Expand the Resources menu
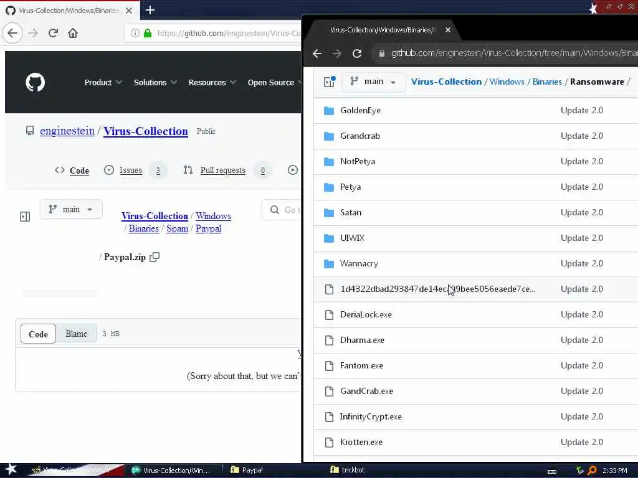Screen dimensions: 638x478 (x=212, y=83)
